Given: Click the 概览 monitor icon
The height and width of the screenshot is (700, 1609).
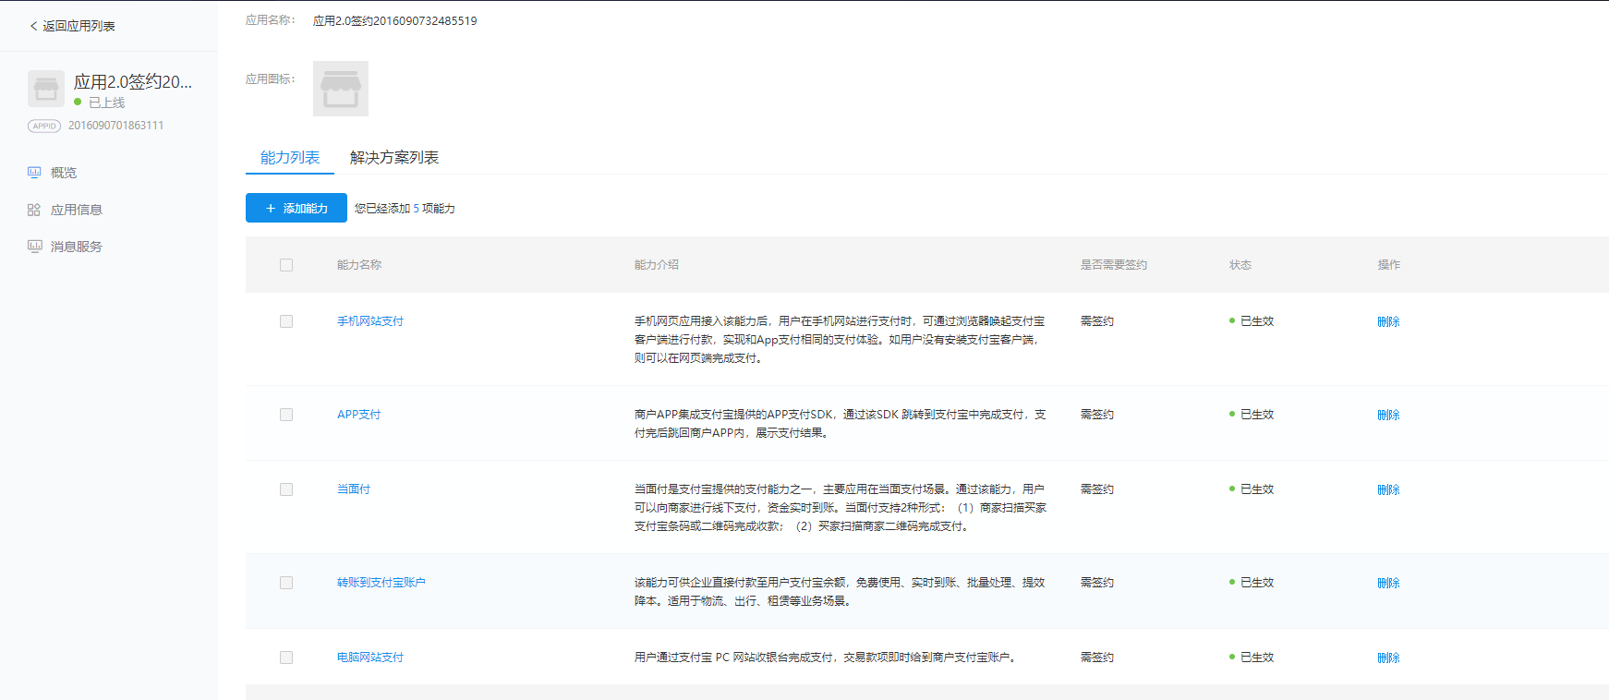Looking at the screenshot, I should 34,173.
